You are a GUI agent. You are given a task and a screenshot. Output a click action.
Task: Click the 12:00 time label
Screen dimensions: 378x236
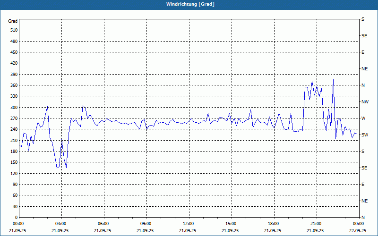pos(189,224)
